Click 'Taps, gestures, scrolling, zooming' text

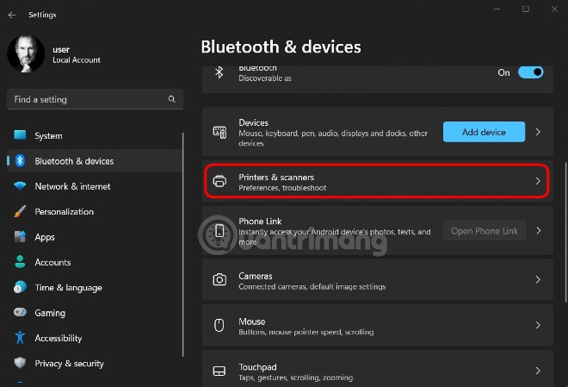(295, 378)
